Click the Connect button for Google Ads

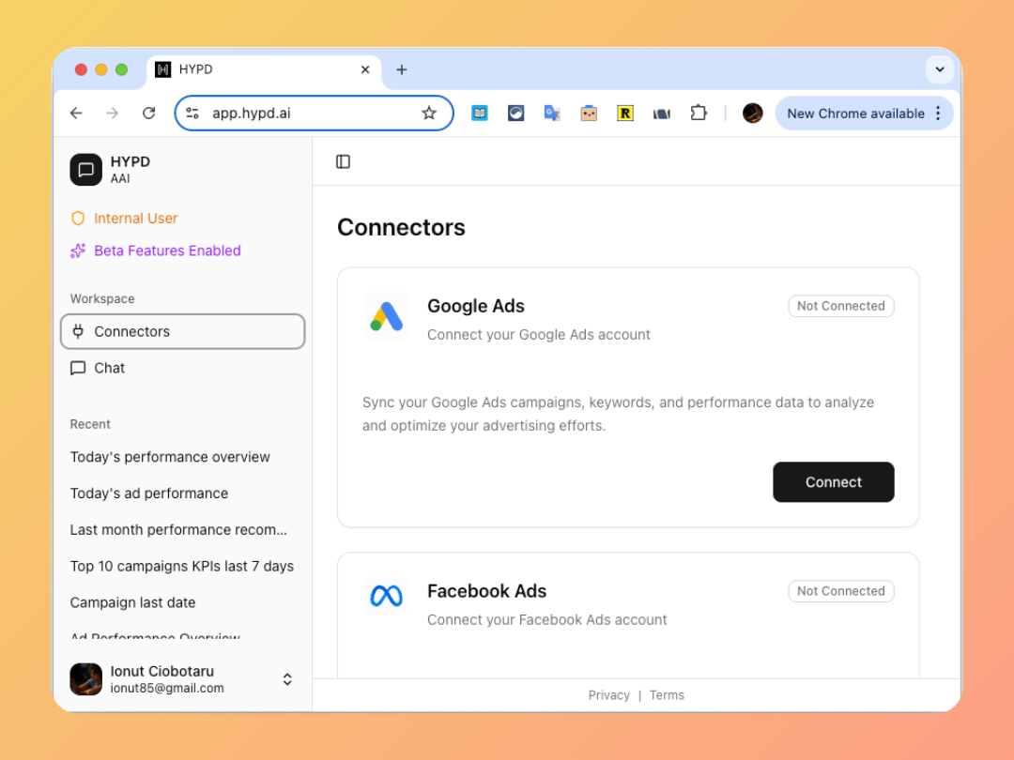coord(833,481)
